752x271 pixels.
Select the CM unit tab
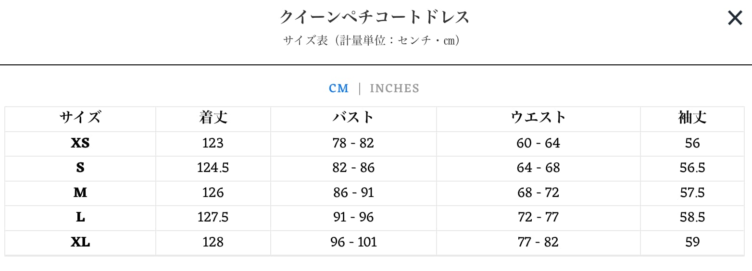pos(338,88)
